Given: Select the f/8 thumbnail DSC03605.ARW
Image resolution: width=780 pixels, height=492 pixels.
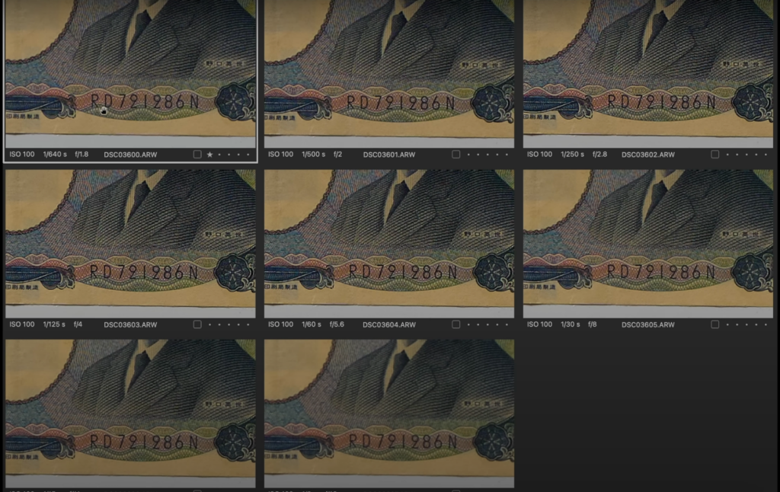Looking at the screenshot, I should (648, 242).
